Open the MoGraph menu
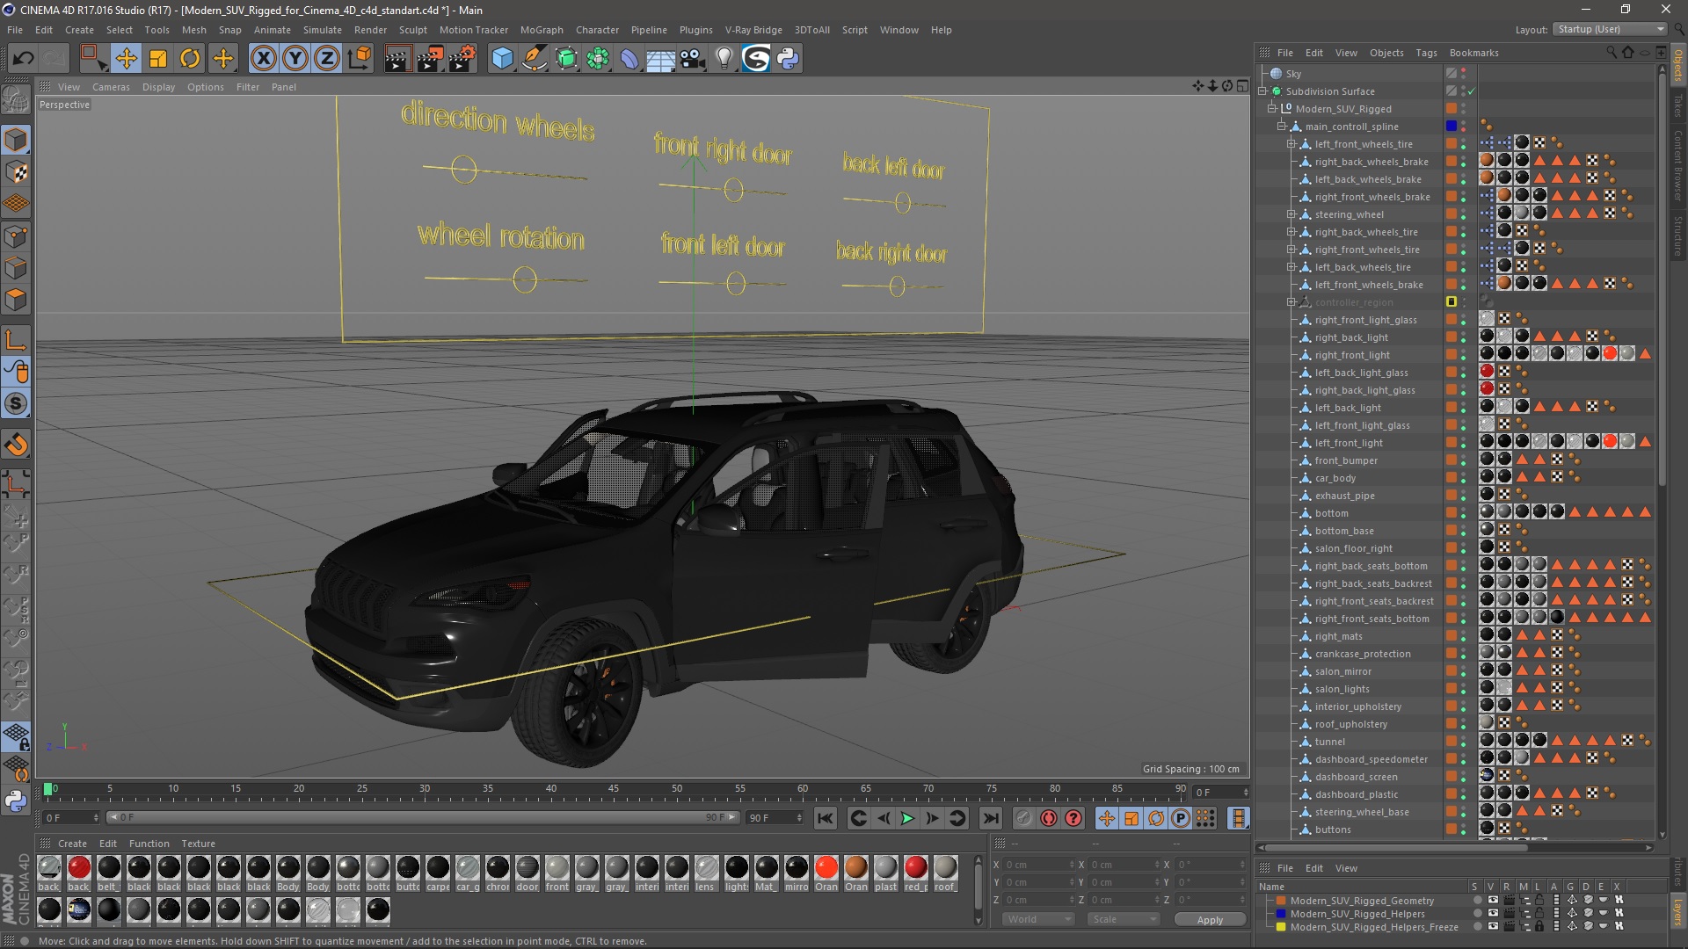Screen dimensions: 1688x949 542,30
